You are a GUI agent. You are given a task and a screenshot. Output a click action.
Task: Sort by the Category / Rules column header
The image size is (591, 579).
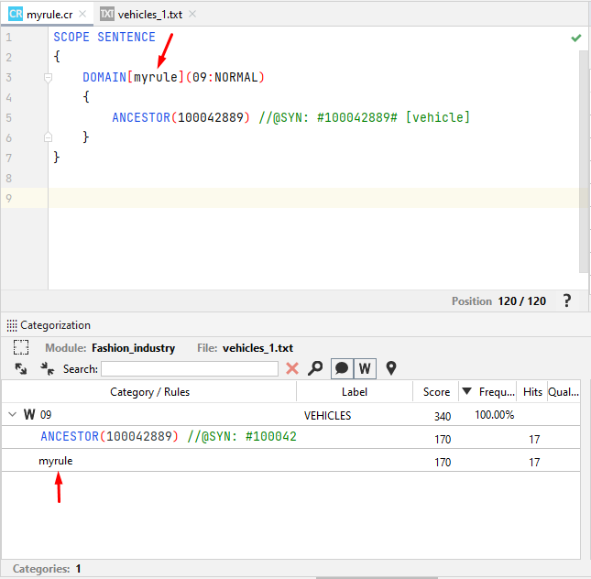[149, 392]
